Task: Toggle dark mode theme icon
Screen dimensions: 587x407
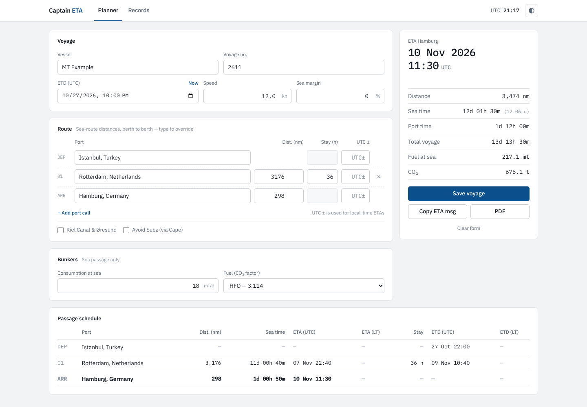Action: coord(531,11)
